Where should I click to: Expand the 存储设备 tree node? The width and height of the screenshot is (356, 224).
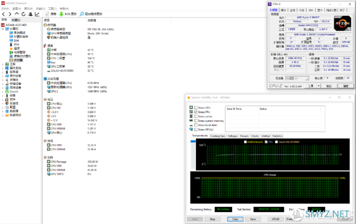pyautogui.click(x=3, y=84)
